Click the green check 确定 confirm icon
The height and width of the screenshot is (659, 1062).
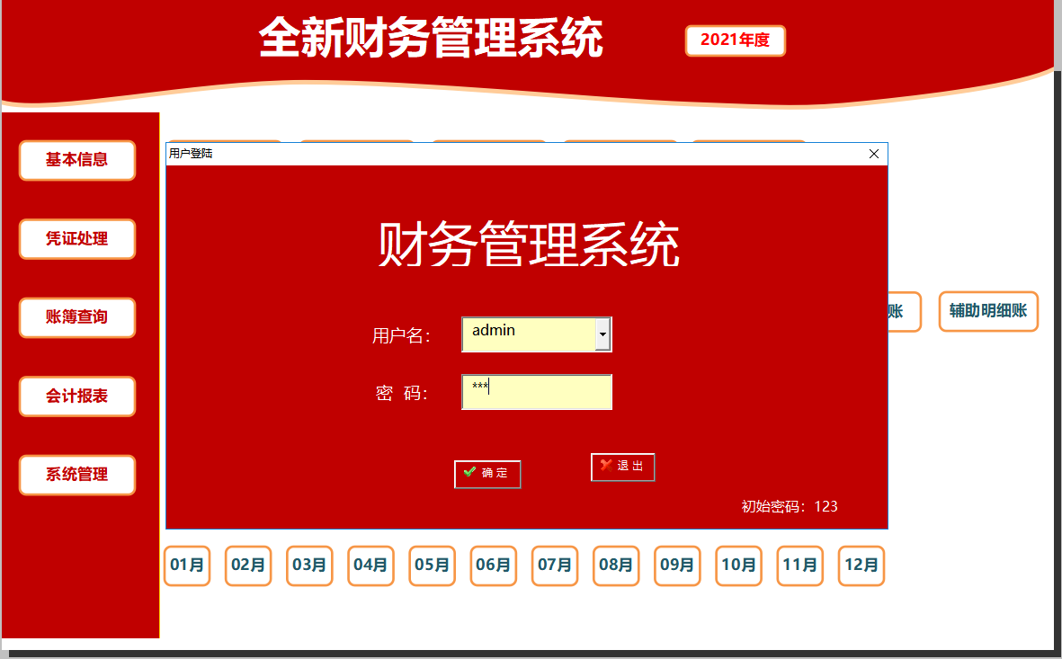click(469, 469)
